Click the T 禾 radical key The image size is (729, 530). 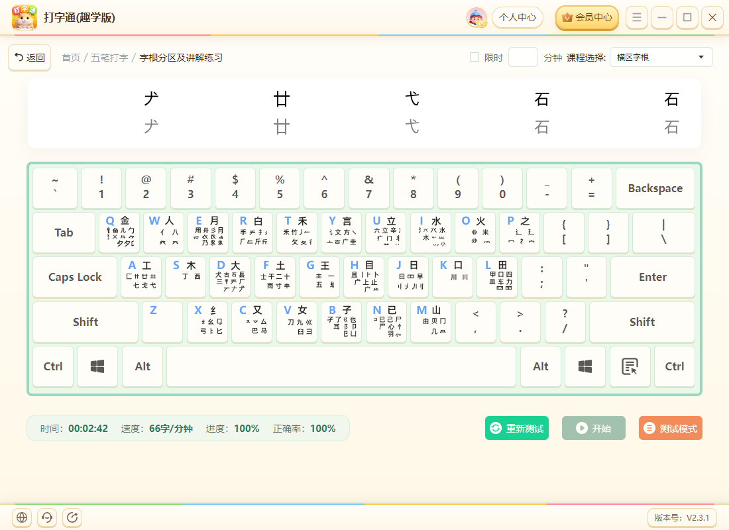point(297,233)
